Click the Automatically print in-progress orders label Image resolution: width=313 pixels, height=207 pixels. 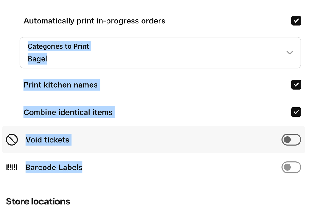click(94, 21)
